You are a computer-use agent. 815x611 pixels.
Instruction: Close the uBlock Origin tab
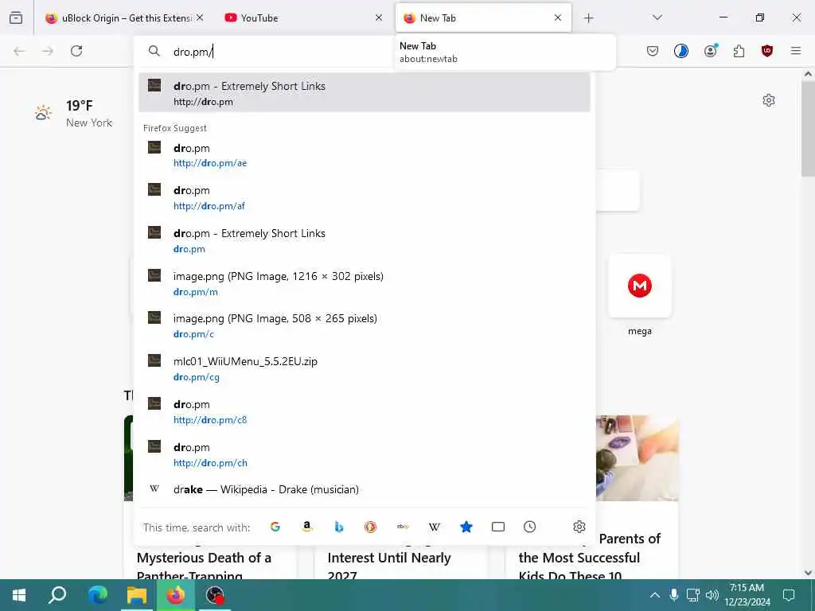(x=200, y=18)
